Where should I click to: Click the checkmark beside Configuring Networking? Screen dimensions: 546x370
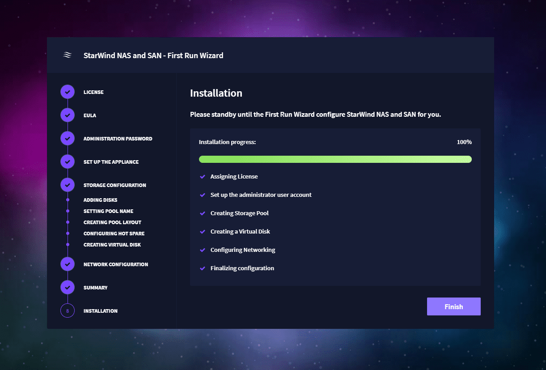click(x=203, y=250)
